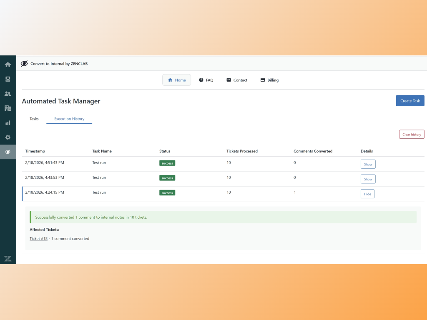This screenshot has width=427, height=320.
Task: Open the Customers icon in the sidebar
Action: click(8, 93)
